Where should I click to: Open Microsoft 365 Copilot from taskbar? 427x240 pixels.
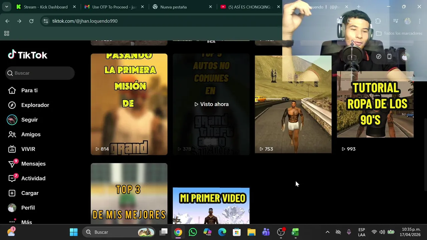click(x=207, y=232)
